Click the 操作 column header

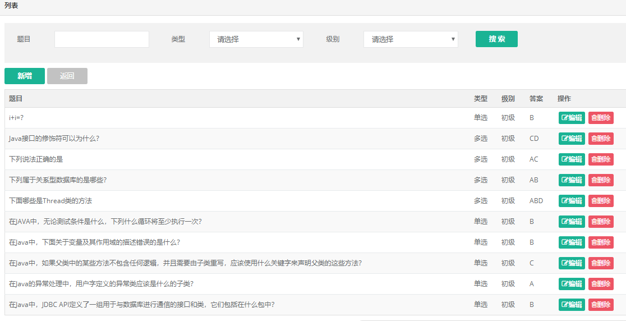tap(564, 99)
